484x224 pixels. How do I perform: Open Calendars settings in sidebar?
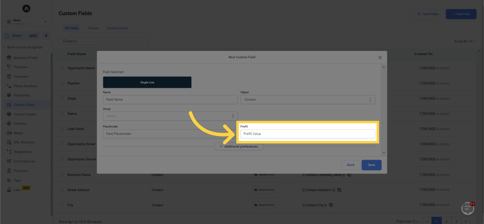pyautogui.click(x=21, y=77)
